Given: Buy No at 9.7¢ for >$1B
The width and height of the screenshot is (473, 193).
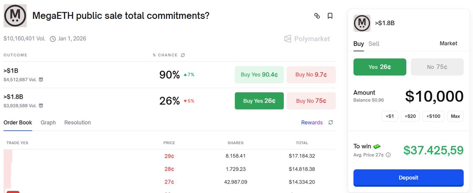Looking at the screenshot, I should [311, 75].
